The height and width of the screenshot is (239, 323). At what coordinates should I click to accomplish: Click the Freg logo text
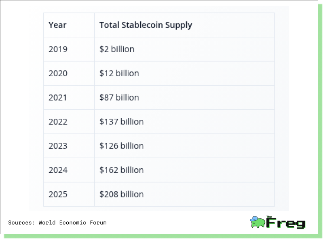pos(286,222)
